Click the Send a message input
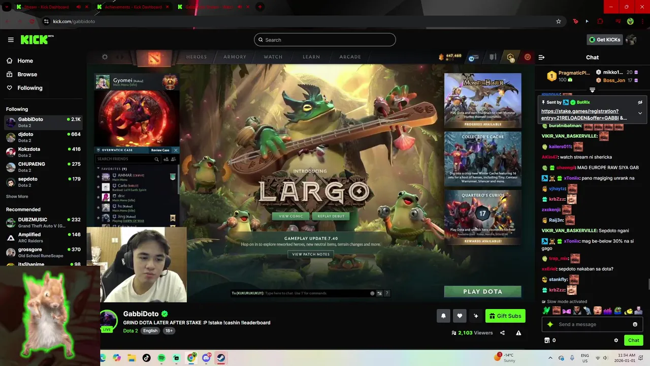 click(x=592, y=324)
